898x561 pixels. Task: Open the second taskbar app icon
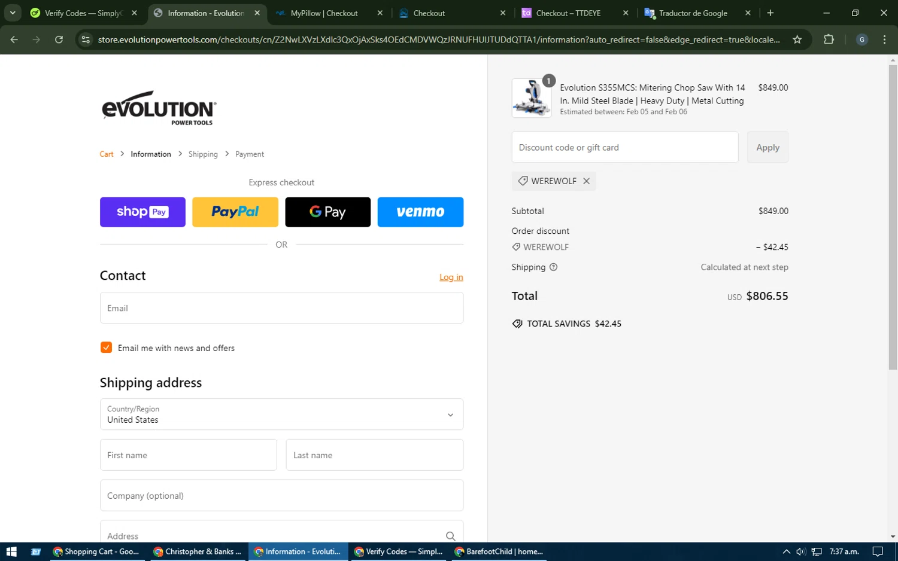tap(36, 551)
